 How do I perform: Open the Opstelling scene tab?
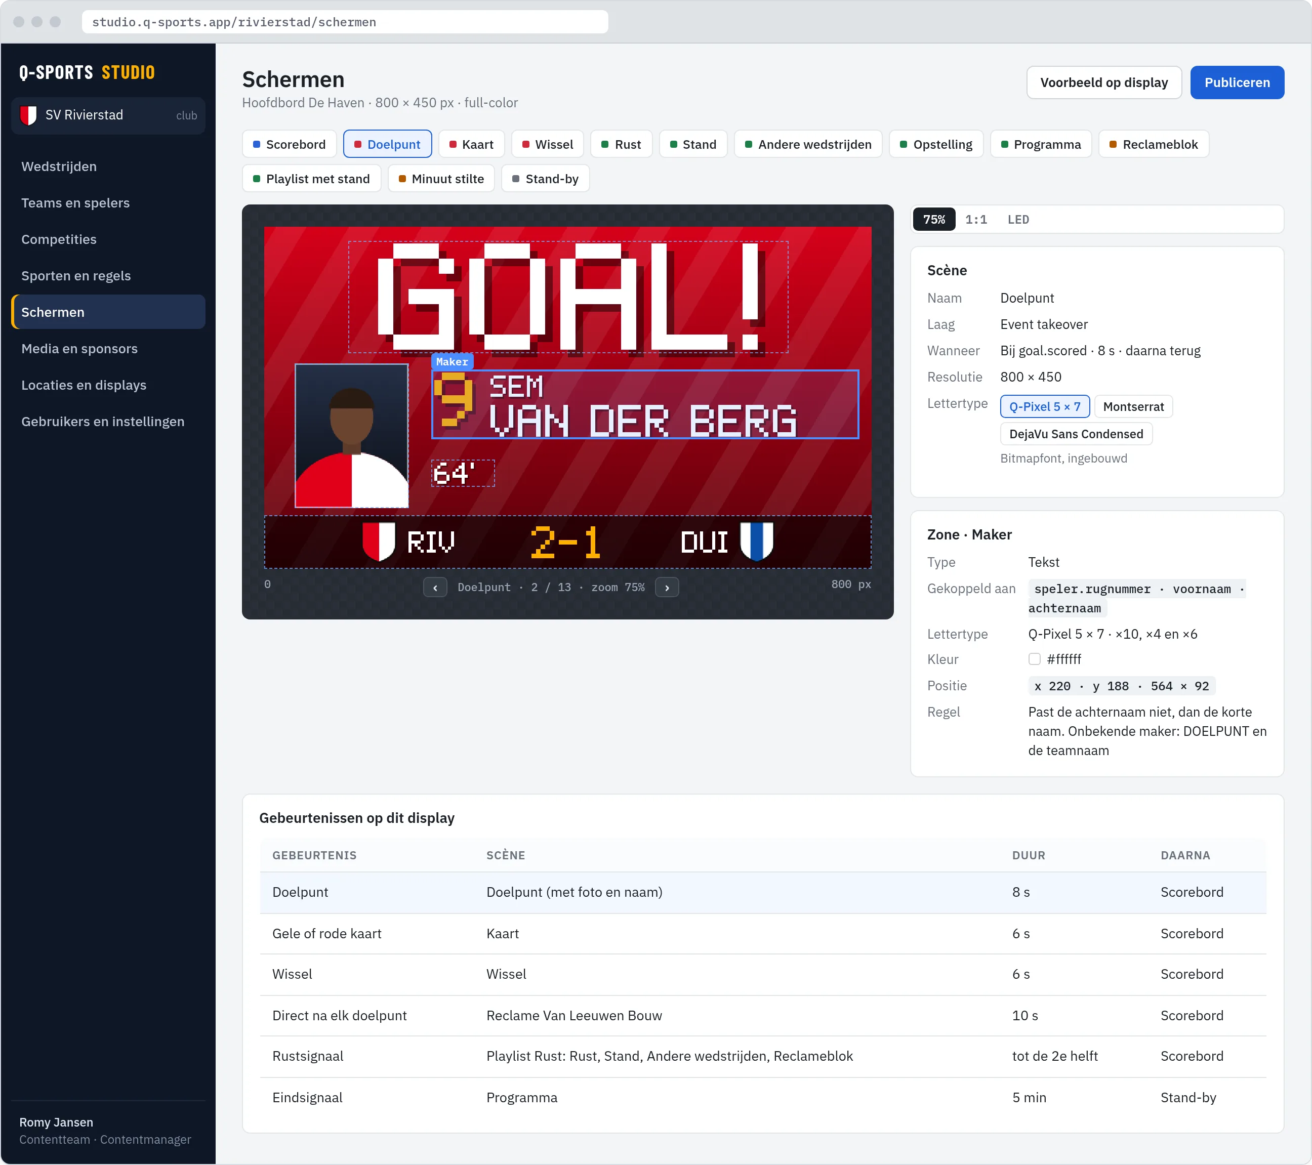[936, 144]
